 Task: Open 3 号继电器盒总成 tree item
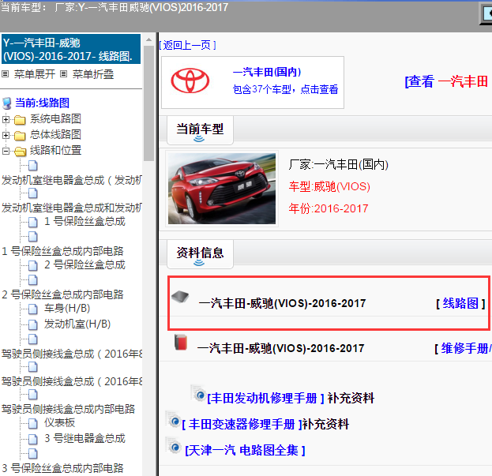[x=85, y=438]
